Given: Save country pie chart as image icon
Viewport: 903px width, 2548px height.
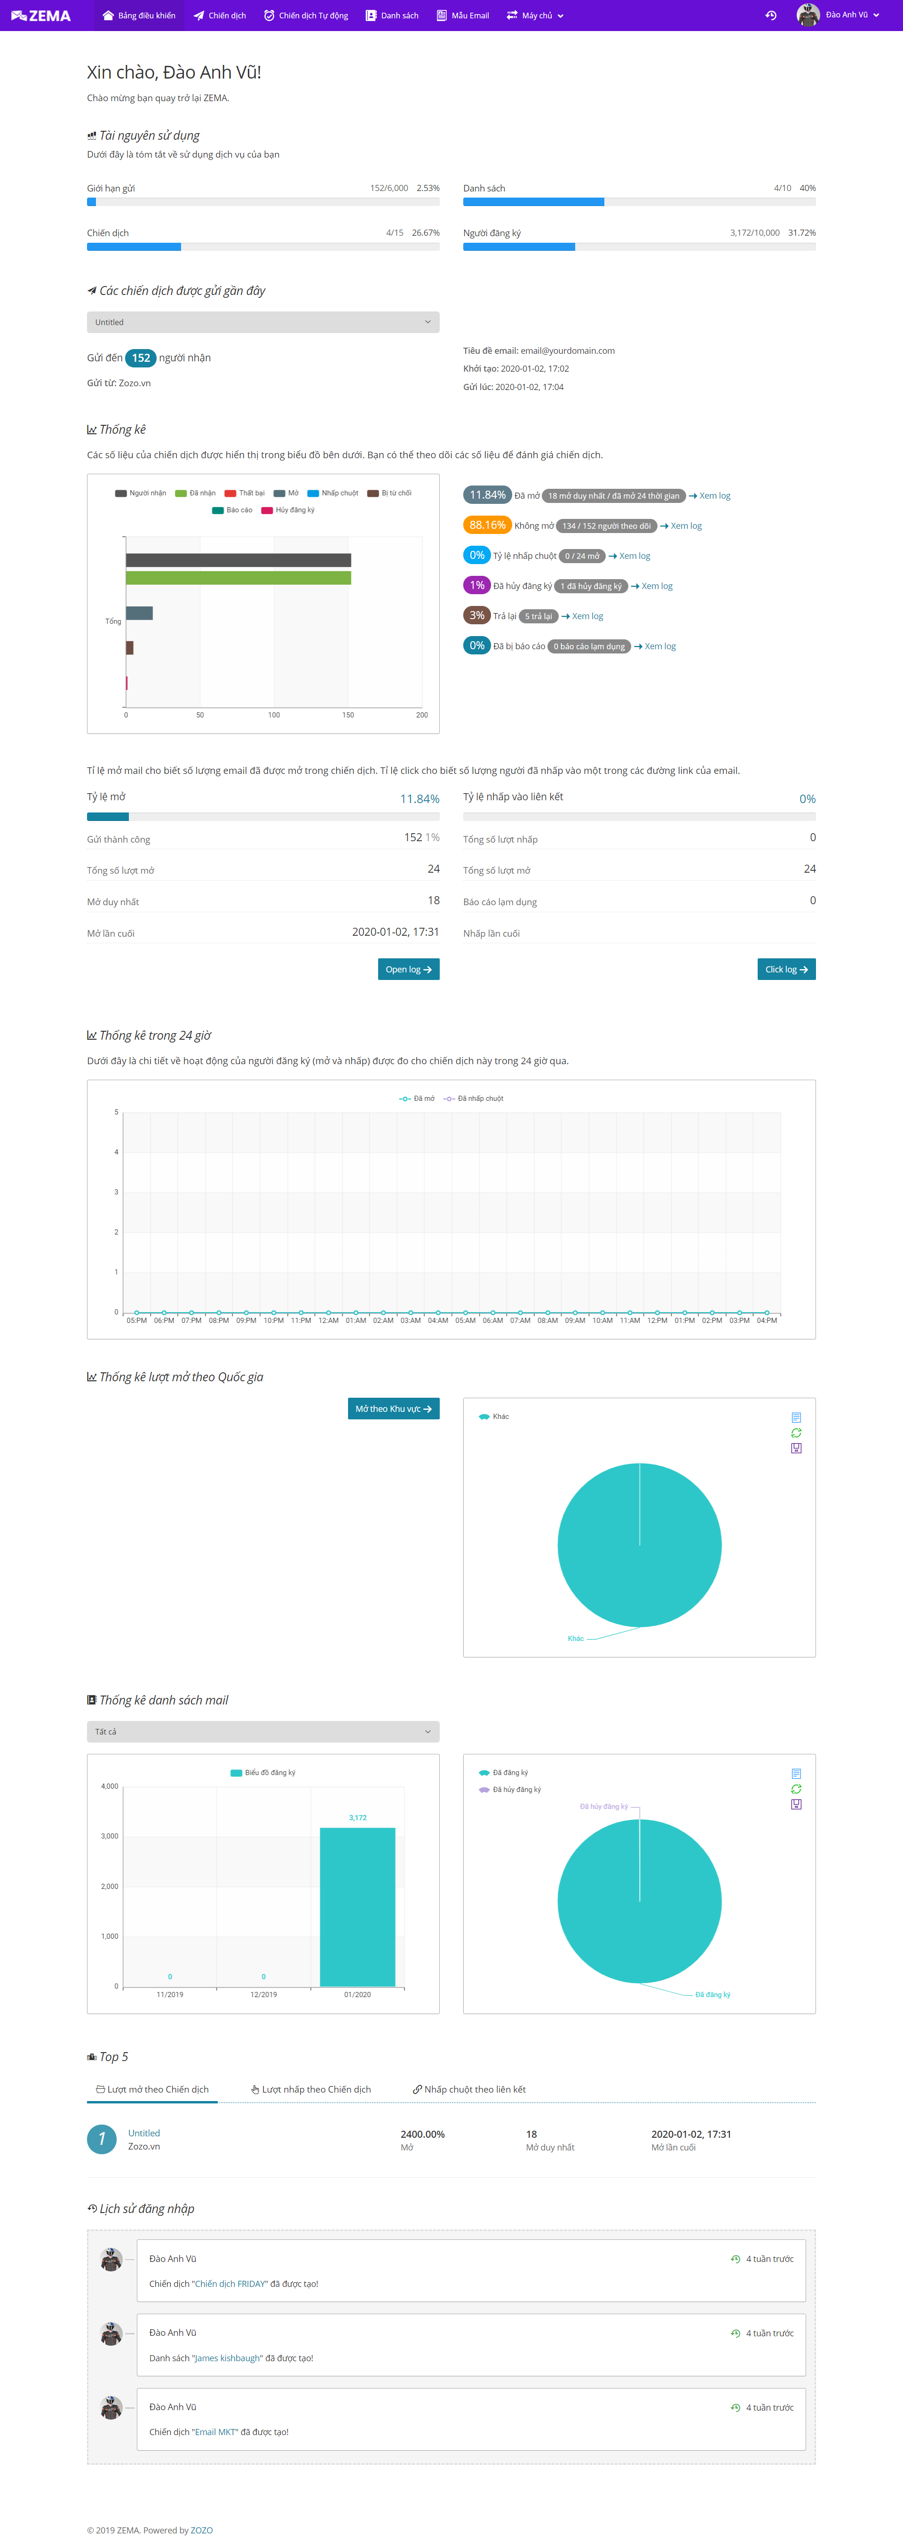Looking at the screenshot, I should point(796,1448).
